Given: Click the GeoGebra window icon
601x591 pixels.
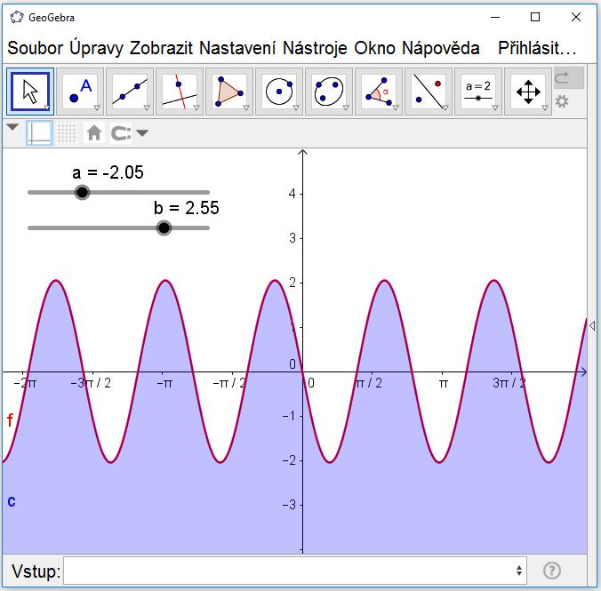Looking at the screenshot, I should (x=17, y=17).
